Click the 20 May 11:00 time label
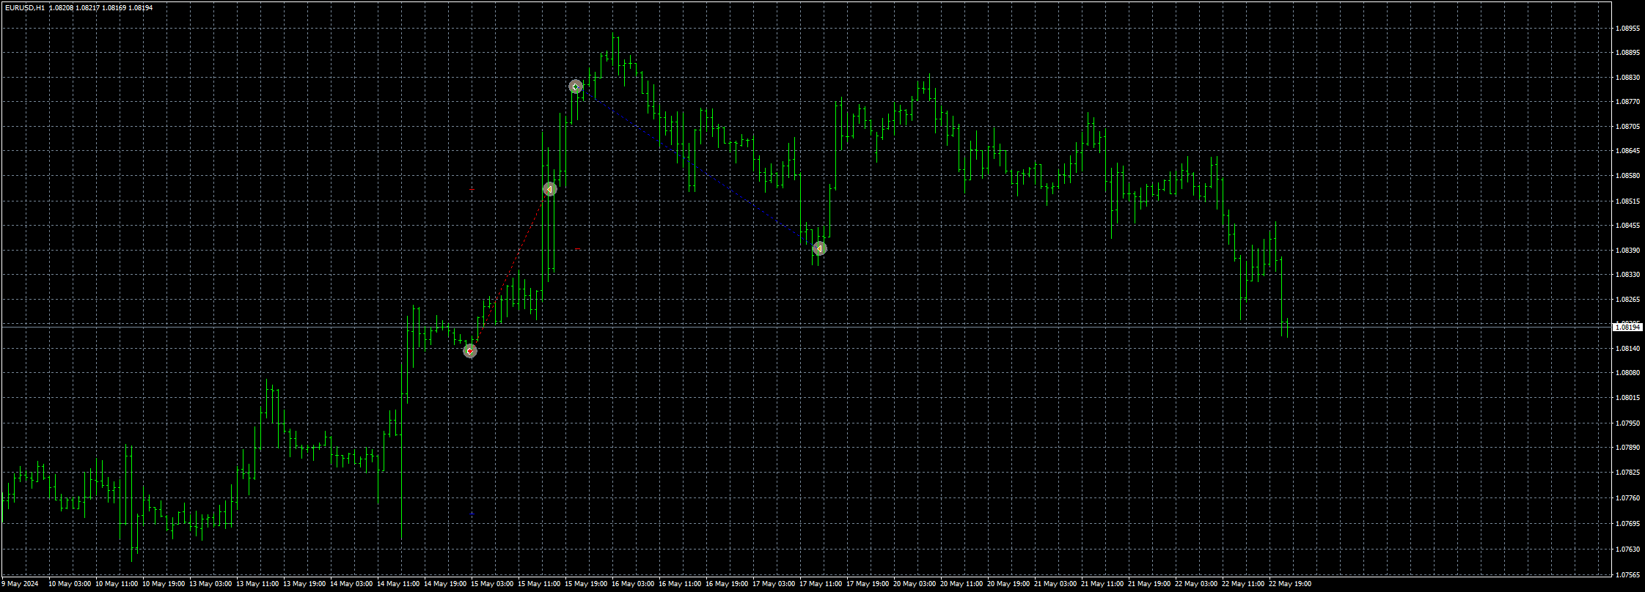 tap(961, 584)
